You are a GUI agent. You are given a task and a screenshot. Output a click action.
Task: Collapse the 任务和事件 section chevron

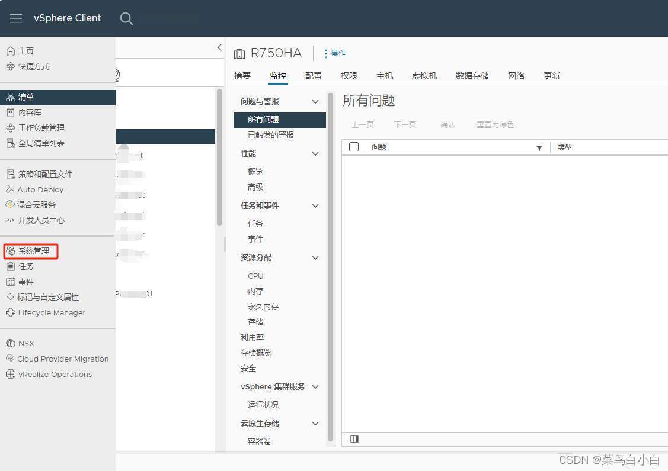pyautogui.click(x=315, y=206)
